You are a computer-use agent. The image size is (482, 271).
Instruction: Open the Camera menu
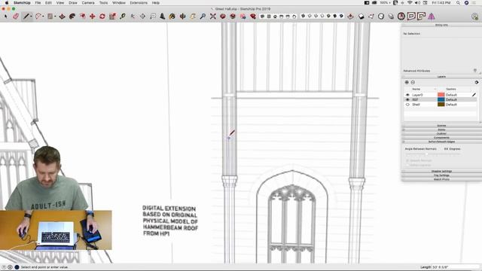point(88,3)
